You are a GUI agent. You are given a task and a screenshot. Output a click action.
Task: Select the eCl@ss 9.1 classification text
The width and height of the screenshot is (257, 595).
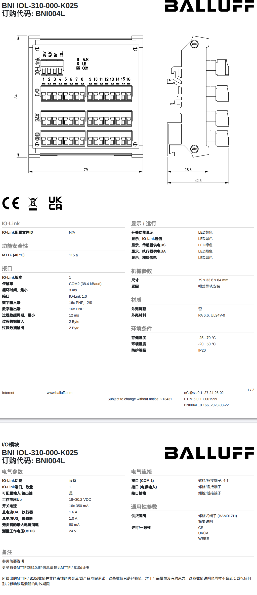coord(204,393)
